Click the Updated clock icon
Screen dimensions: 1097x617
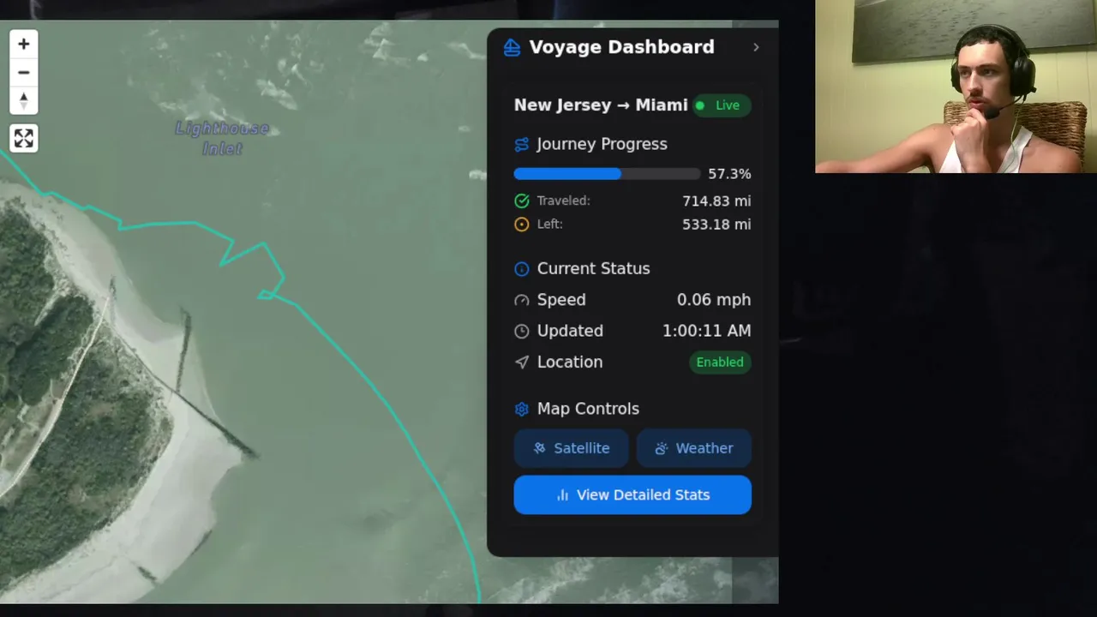coord(521,331)
